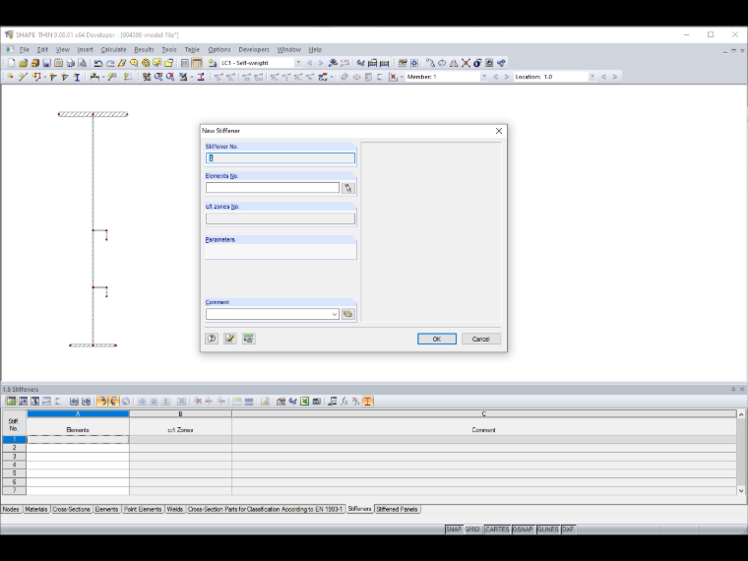Click the OK button
This screenshot has height=561, width=748.
436,339
